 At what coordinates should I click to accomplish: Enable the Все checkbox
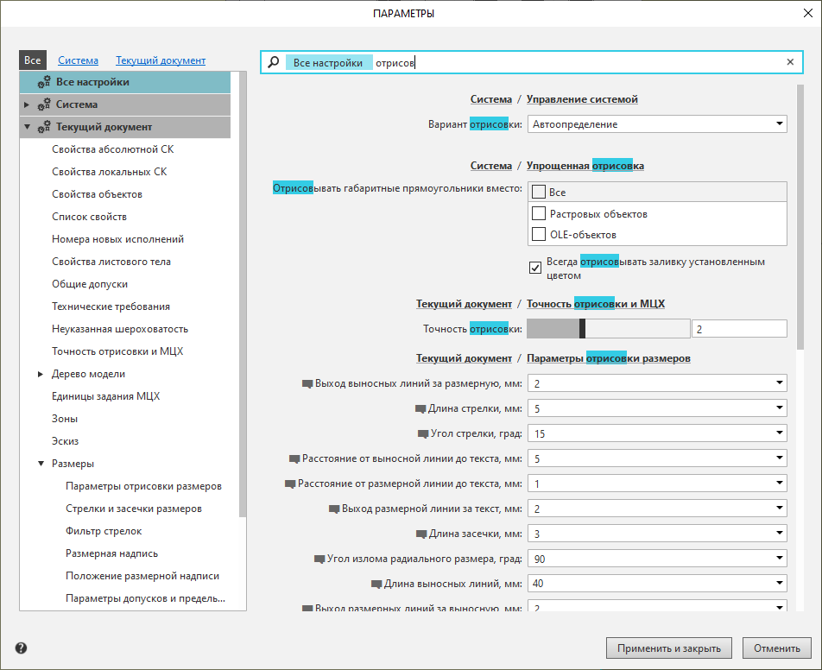point(539,193)
